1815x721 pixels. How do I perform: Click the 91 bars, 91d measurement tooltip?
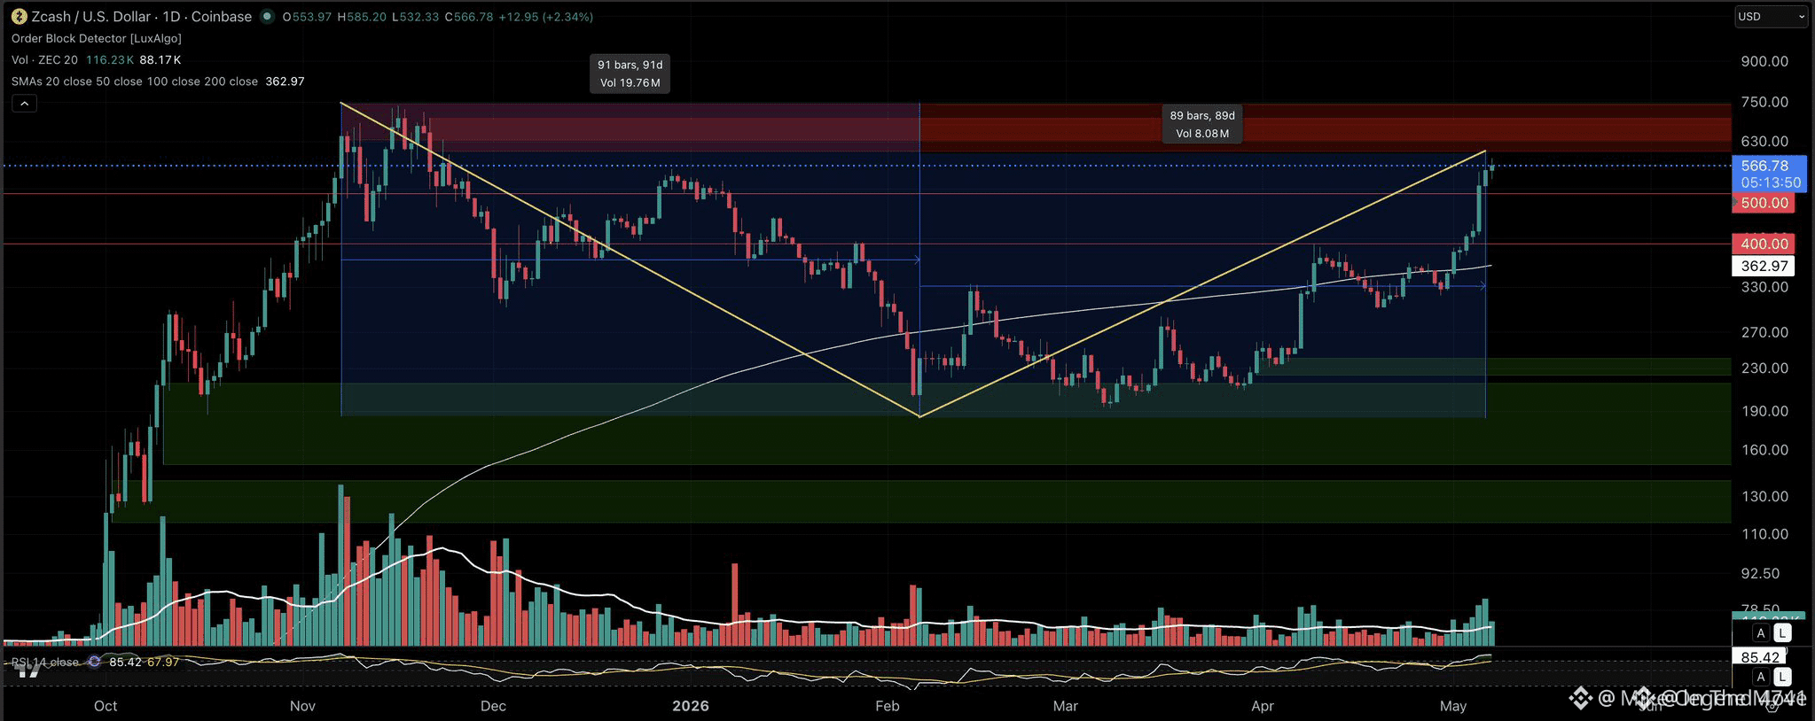pyautogui.click(x=630, y=74)
